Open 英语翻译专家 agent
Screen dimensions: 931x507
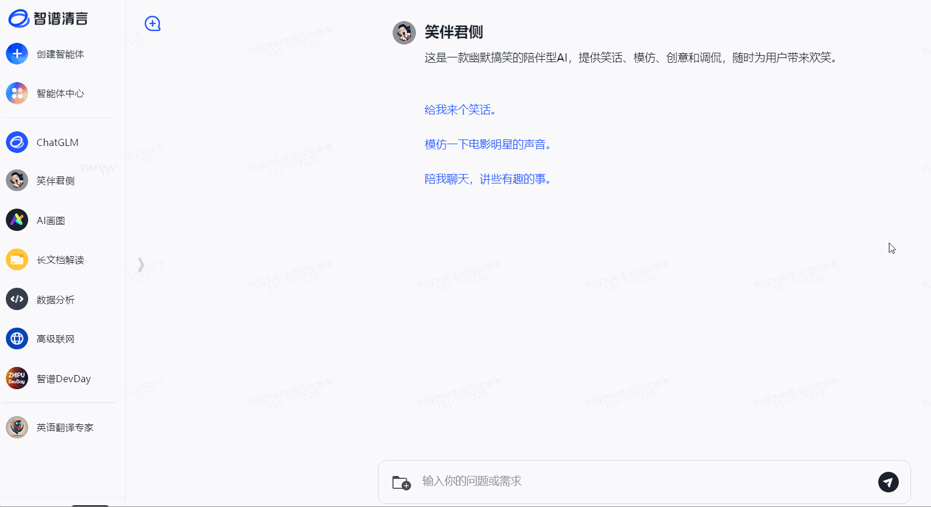[65, 427]
